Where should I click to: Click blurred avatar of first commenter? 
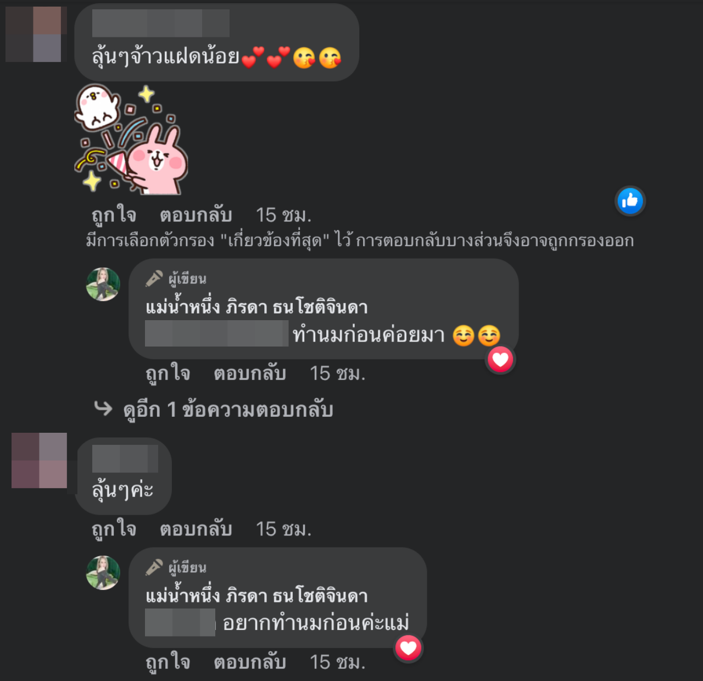(x=36, y=34)
